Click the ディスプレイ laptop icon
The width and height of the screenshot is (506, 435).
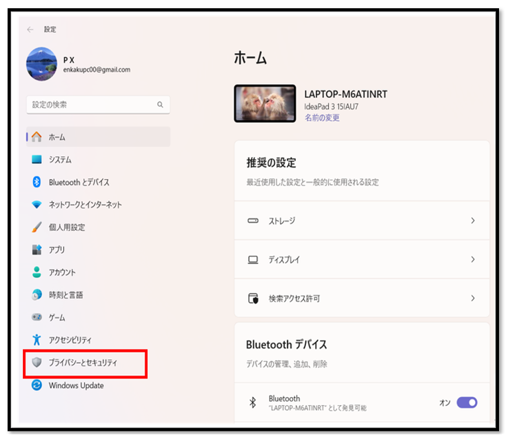pyautogui.click(x=253, y=259)
